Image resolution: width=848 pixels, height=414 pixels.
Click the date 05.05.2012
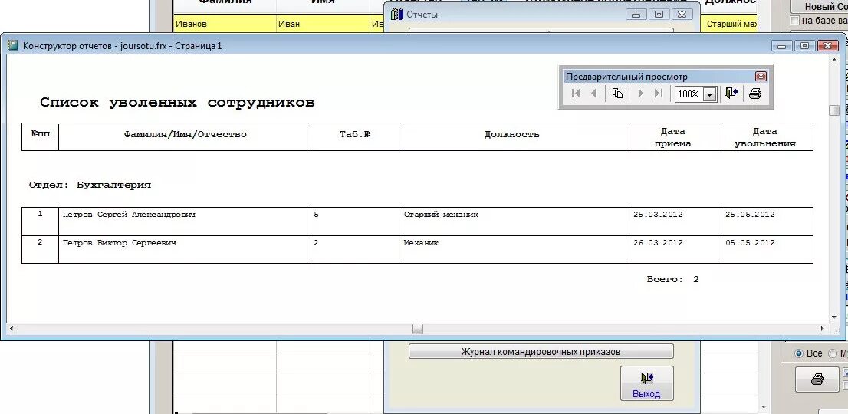750,243
